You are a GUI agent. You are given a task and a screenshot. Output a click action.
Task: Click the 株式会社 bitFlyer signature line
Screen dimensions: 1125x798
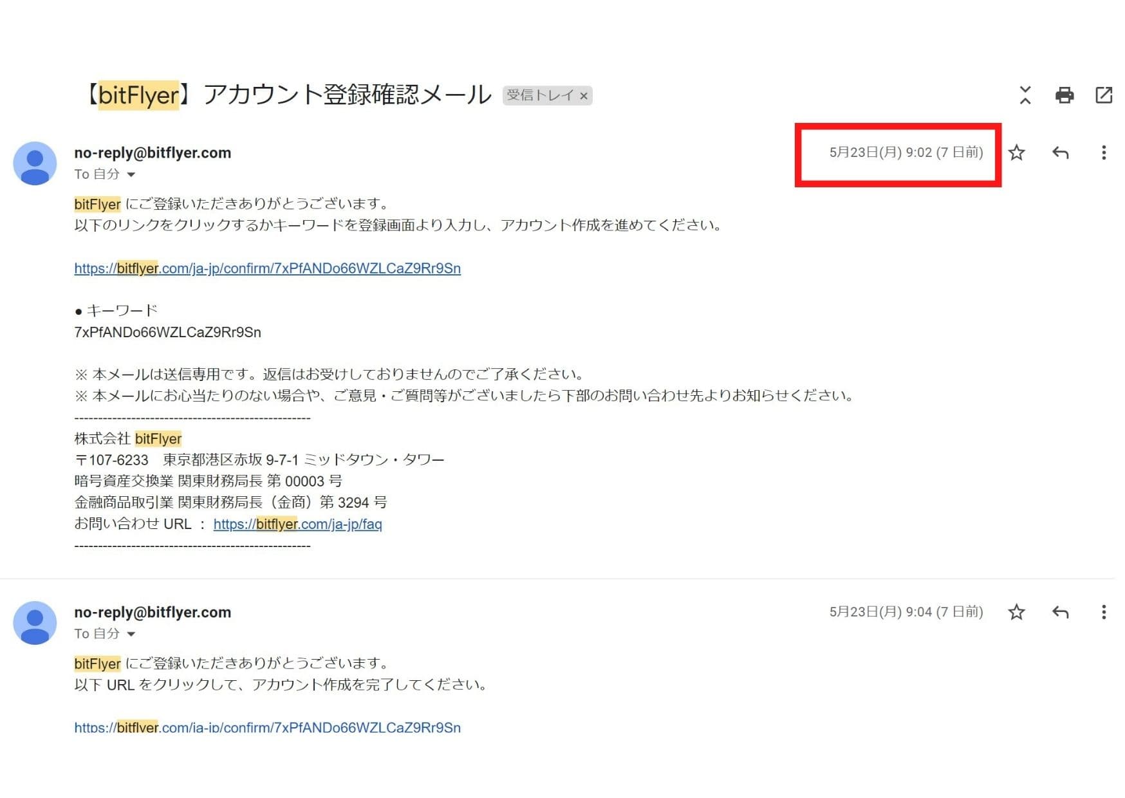(x=127, y=439)
